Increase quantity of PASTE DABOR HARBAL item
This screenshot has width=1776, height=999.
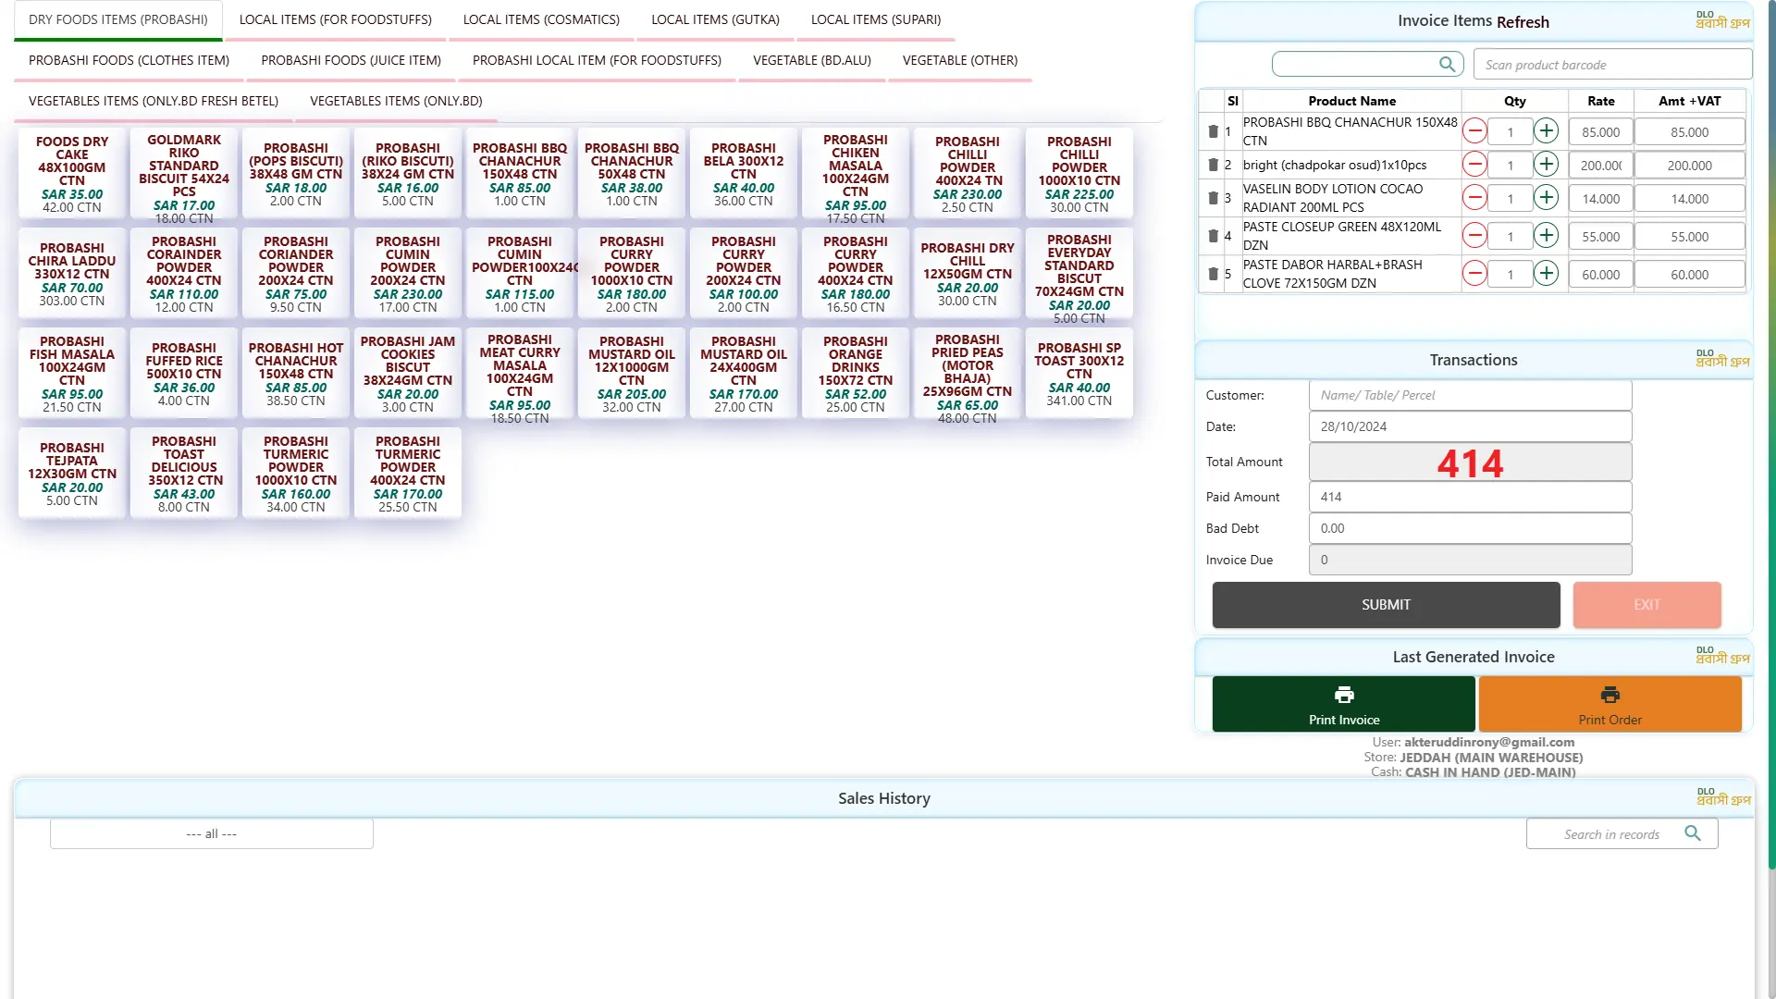(x=1546, y=274)
